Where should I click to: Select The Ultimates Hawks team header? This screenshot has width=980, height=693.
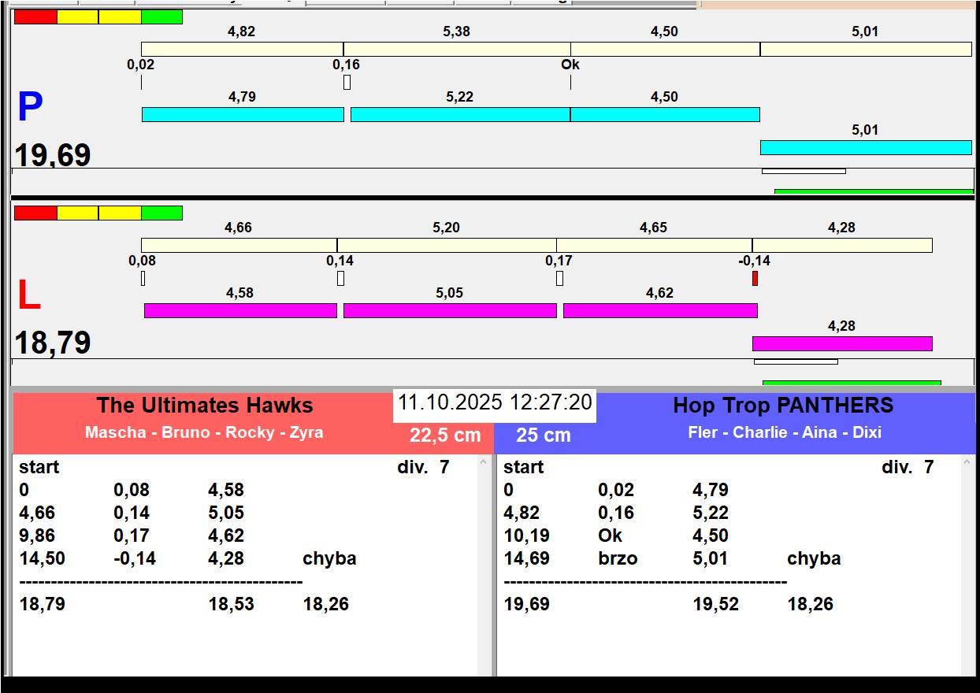(x=205, y=406)
